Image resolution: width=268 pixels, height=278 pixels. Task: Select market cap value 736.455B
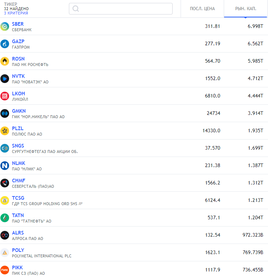click(x=253, y=270)
